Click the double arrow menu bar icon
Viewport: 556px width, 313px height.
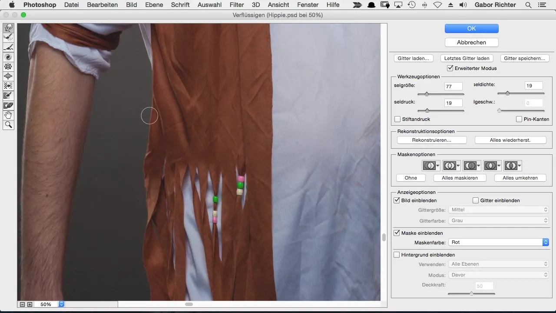(x=357, y=5)
